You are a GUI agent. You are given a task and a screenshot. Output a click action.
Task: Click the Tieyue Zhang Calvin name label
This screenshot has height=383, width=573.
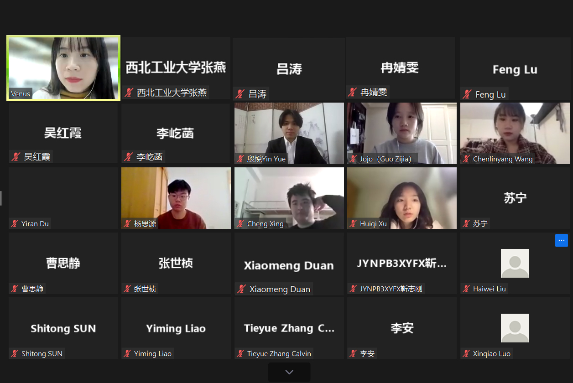click(279, 353)
